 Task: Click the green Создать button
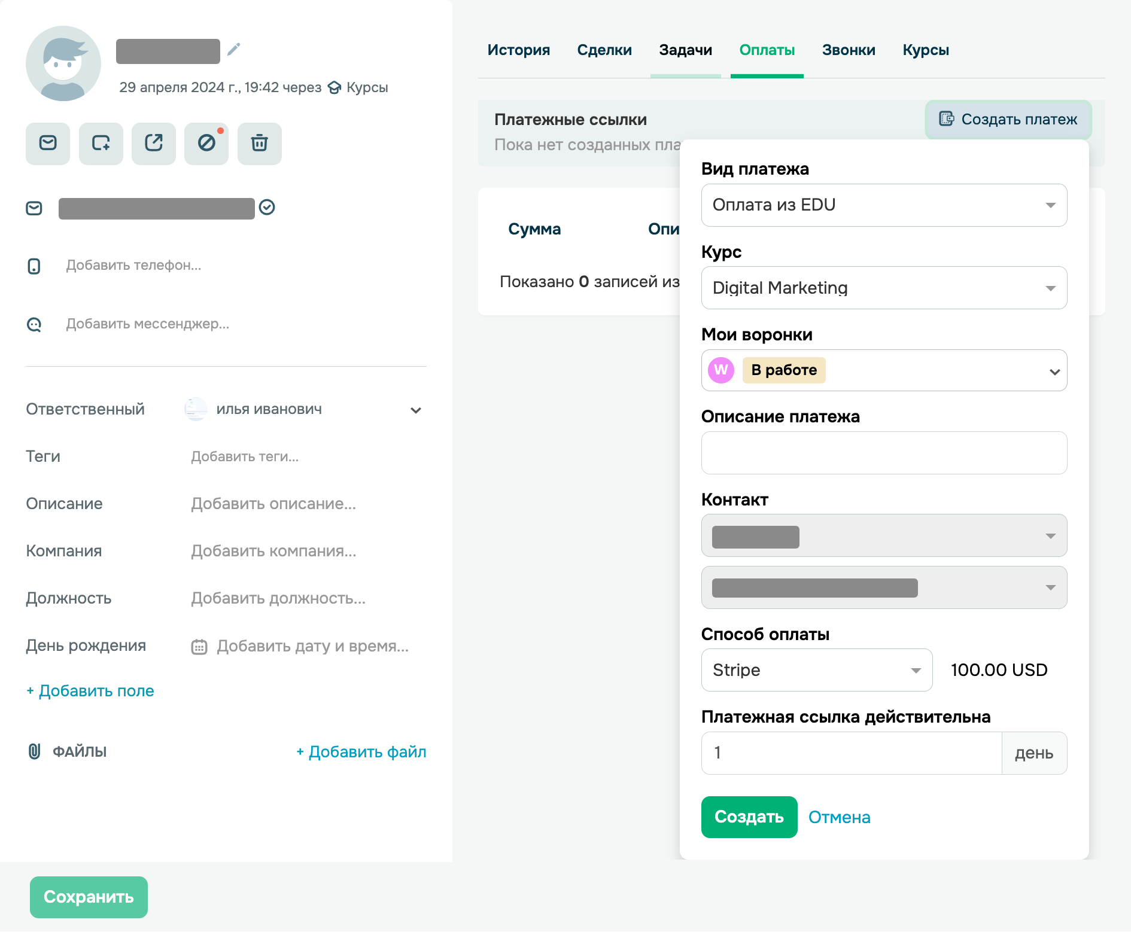(749, 817)
